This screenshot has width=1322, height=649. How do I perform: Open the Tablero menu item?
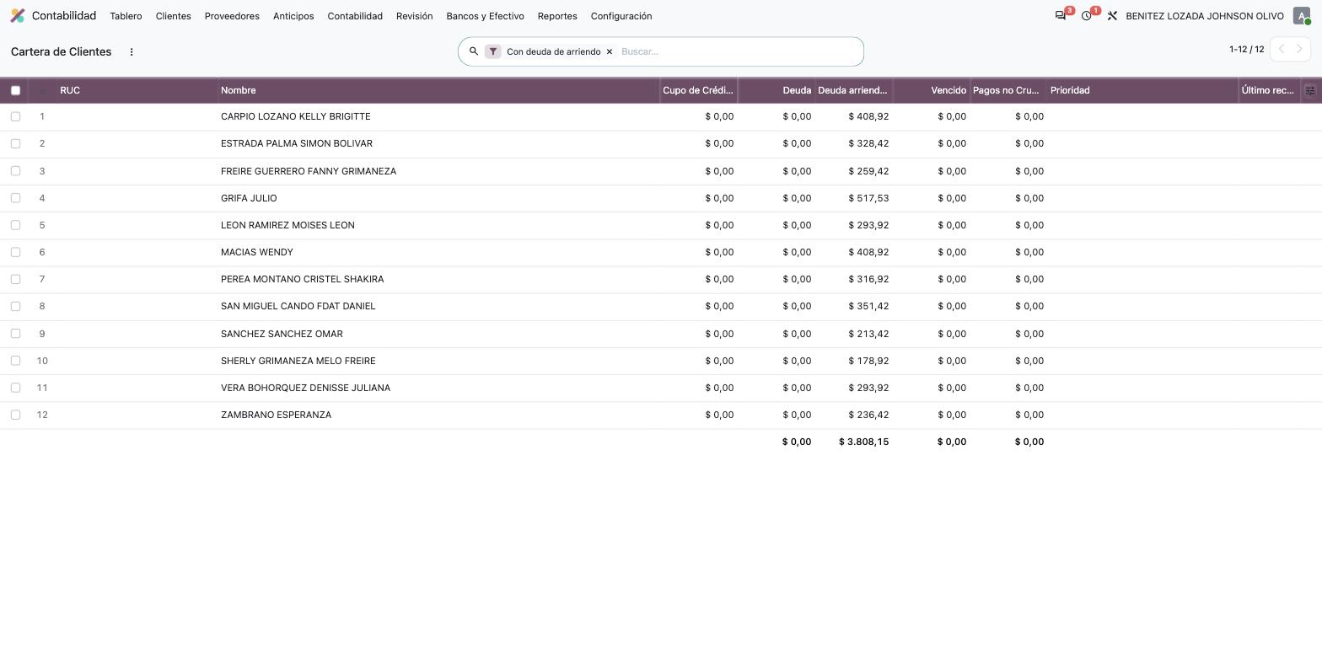pyautogui.click(x=126, y=16)
